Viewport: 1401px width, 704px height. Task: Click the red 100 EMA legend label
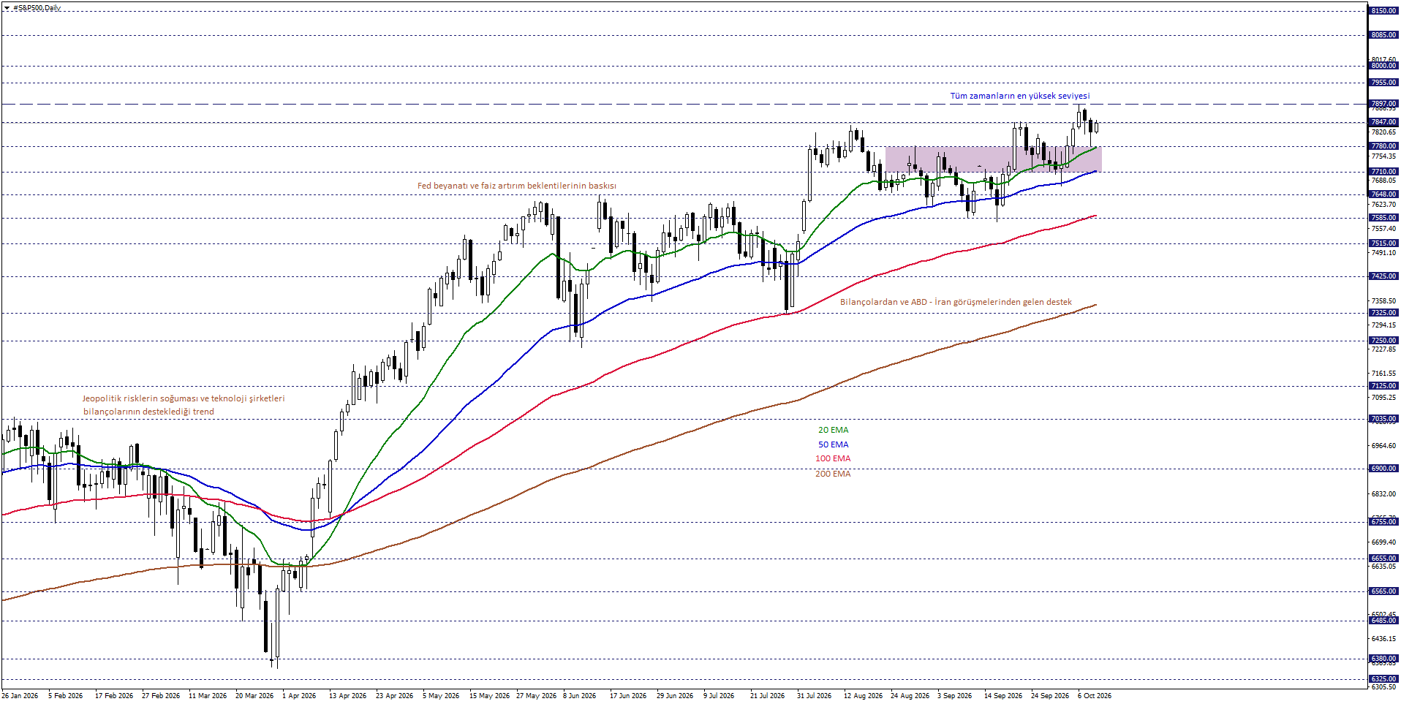pyautogui.click(x=833, y=458)
